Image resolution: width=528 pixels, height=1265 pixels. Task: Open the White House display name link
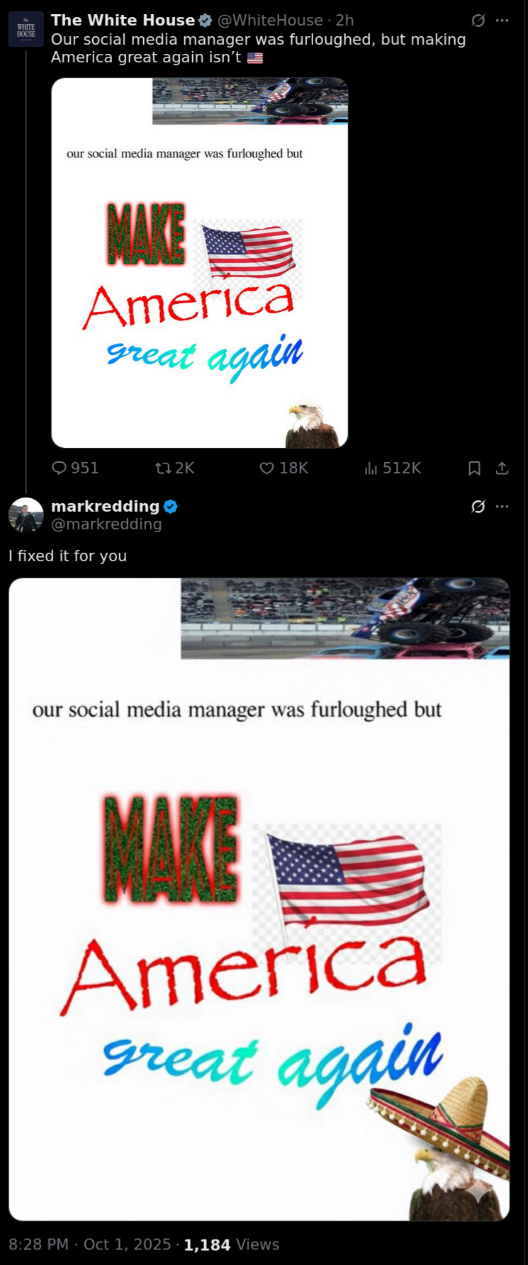pos(123,21)
